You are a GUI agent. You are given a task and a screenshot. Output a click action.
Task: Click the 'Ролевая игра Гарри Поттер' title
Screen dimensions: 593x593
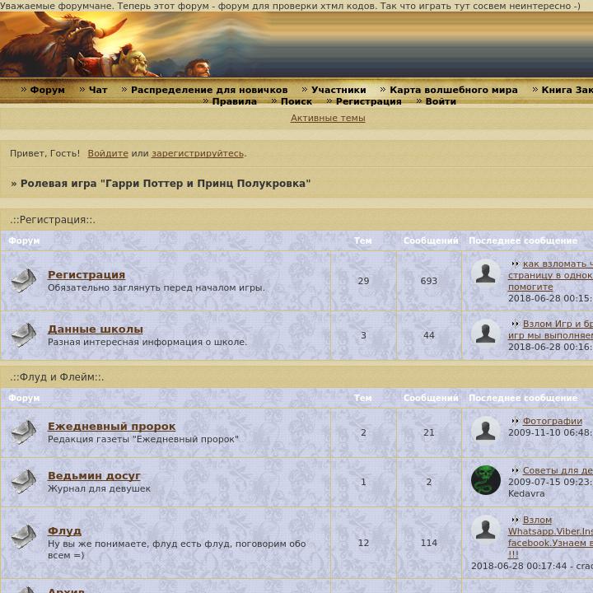coord(166,184)
